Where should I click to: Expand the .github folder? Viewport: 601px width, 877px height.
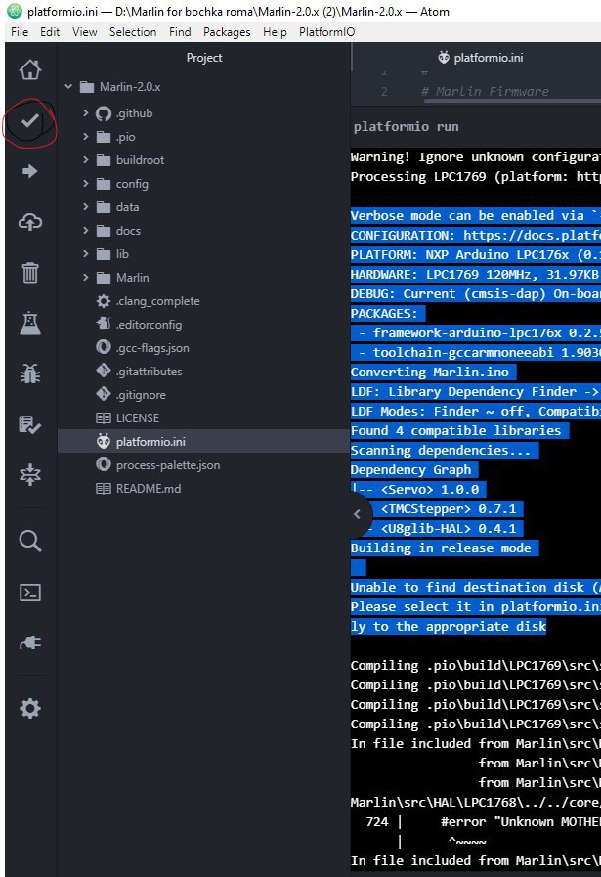(x=86, y=113)
